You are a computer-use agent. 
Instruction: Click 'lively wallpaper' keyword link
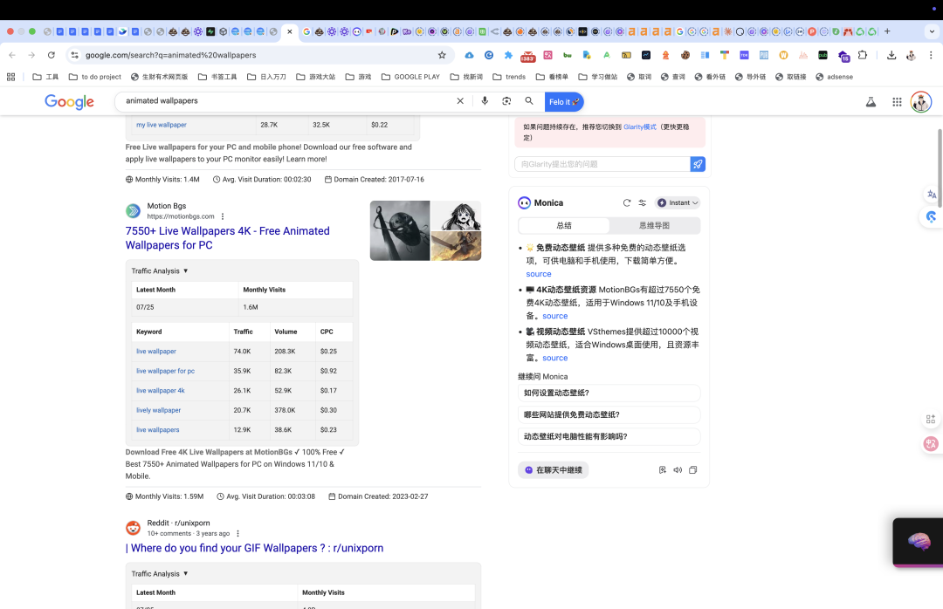[158, 410]
